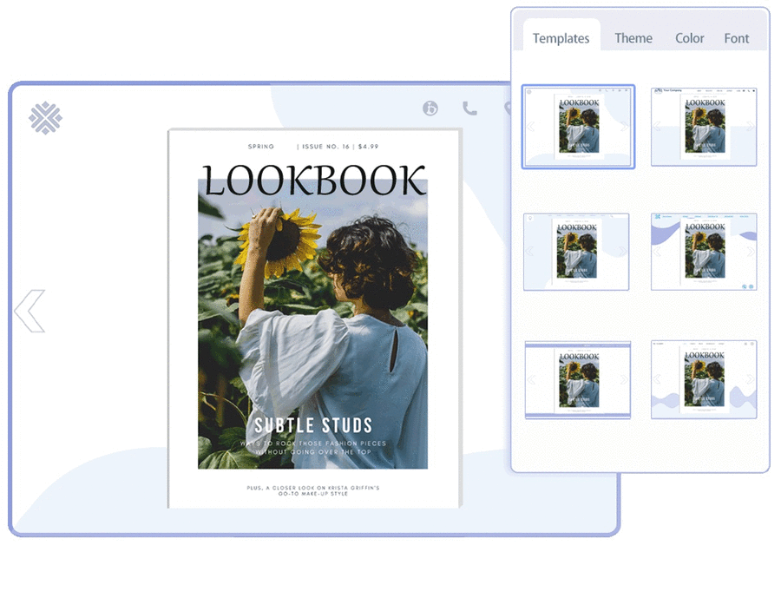
Task: Click the 'Subtle Studs' headline on the cover
Action: pos(313,425)
